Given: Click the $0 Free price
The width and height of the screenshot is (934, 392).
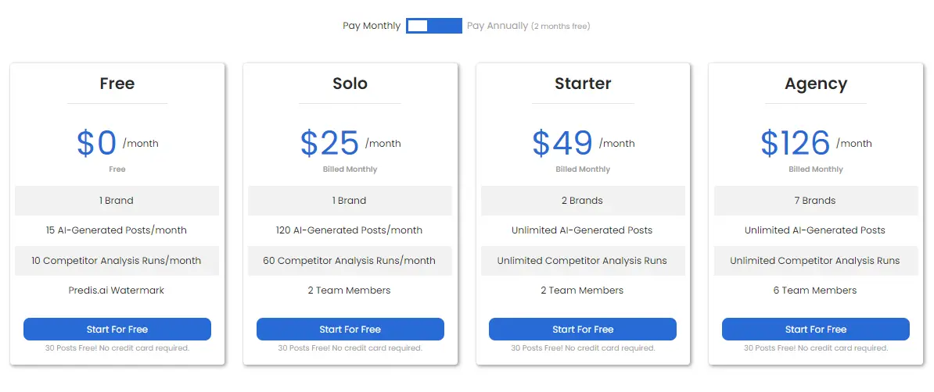Looking at the screenshot, I should coord(96,143).
